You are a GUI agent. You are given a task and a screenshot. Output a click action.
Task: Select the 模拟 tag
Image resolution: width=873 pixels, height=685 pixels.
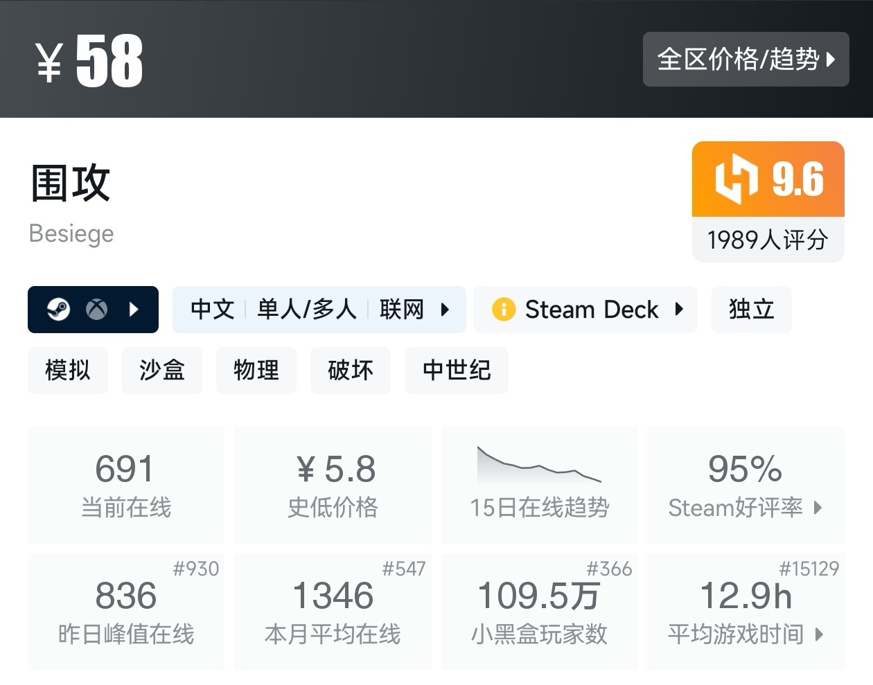(68, 371)
